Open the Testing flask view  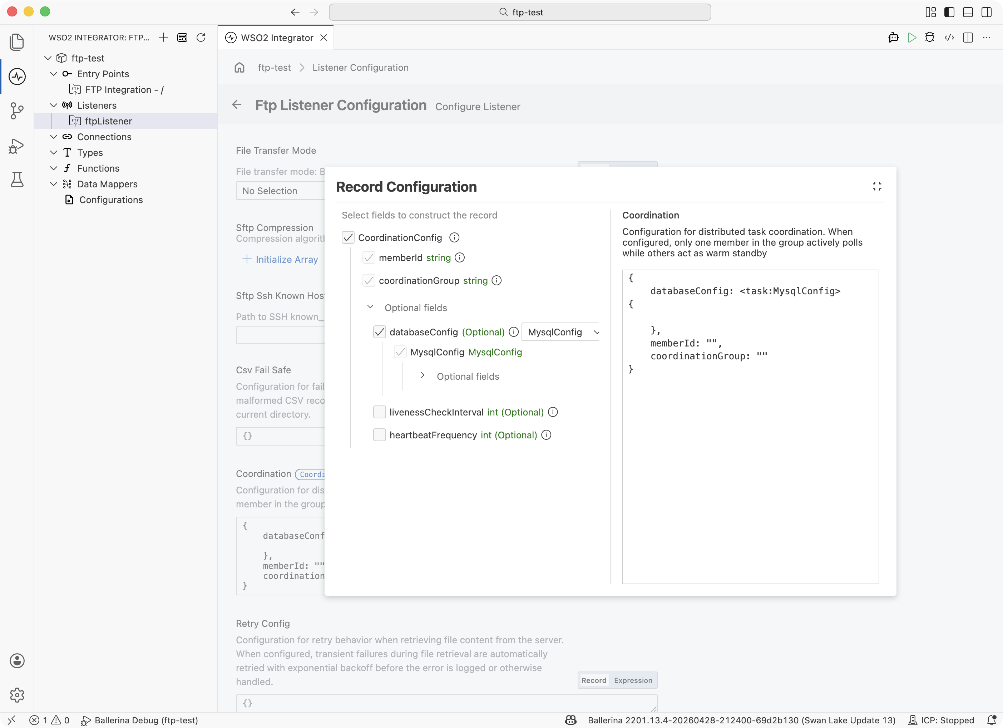click(x=17, y=179)
